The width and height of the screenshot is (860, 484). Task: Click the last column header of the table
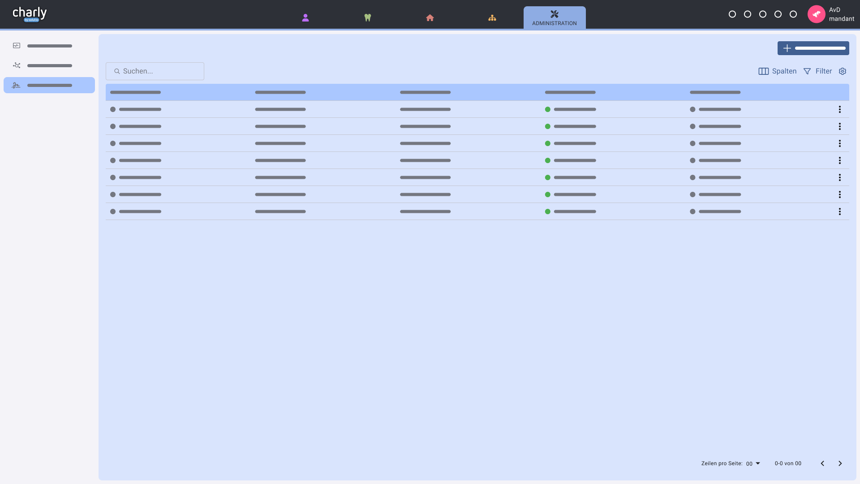click(715, 92)
